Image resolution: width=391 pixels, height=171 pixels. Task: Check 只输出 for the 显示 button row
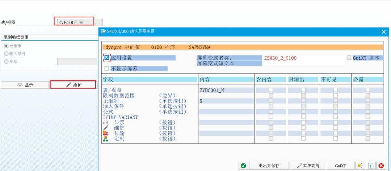tap(303, 122)
